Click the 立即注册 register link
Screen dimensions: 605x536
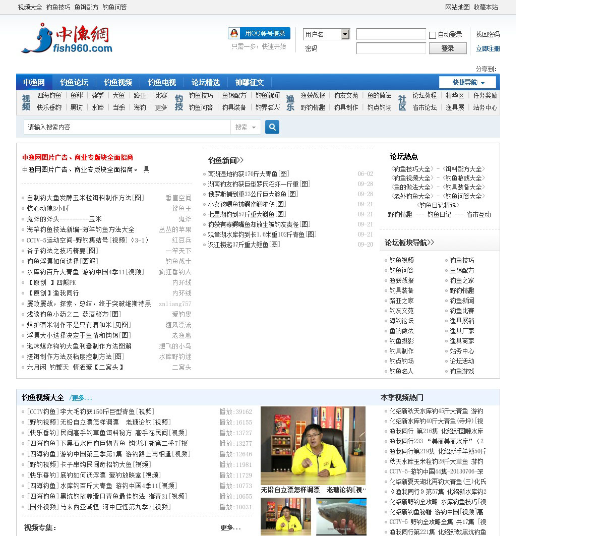tap(488, 49)
